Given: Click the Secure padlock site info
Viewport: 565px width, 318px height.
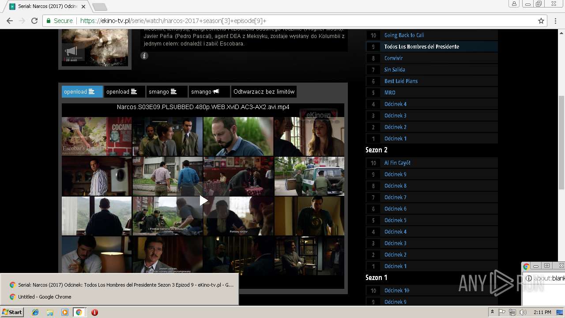Looking at the screenshot, I should pyautogui.click(x=60, y=21).
